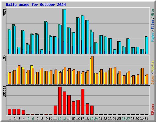Click the yellow sites bar for day 6
The image size is (156, 122).
(x=31, y=75)
